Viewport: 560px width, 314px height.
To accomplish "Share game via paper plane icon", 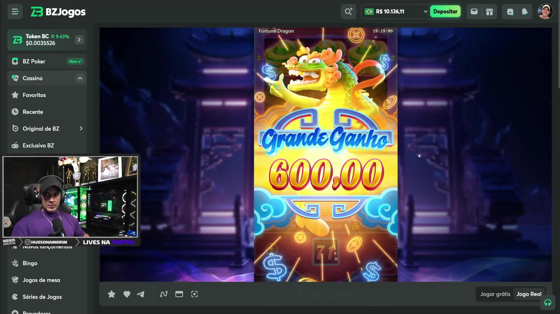I will [x=141, y=294].
